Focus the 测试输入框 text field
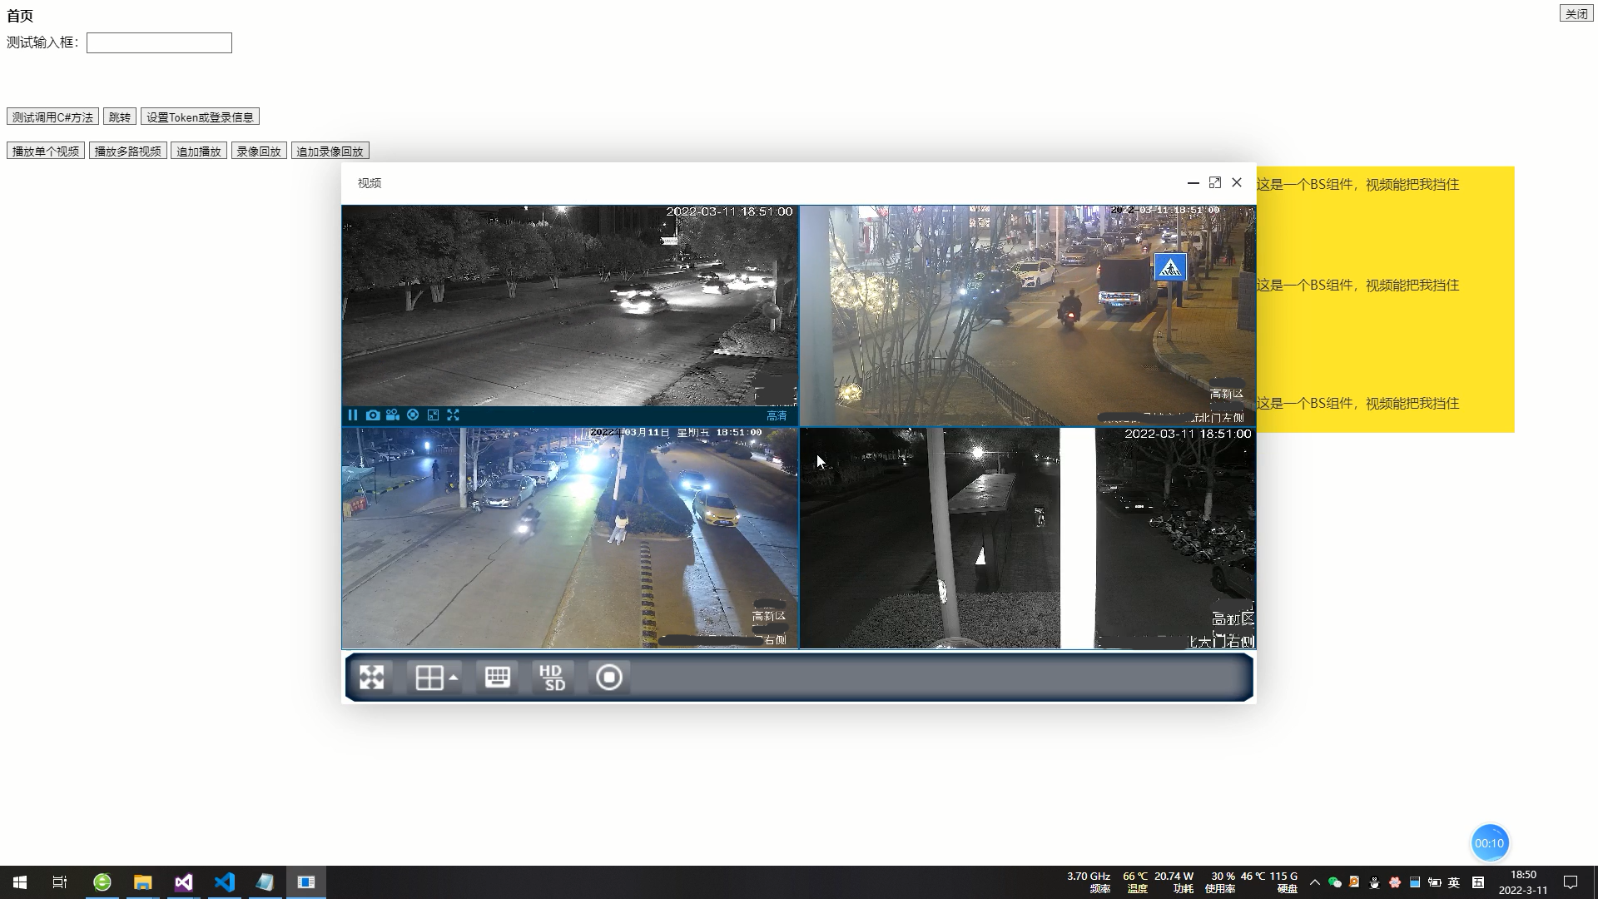1598x899 pixels. (159, 42)
